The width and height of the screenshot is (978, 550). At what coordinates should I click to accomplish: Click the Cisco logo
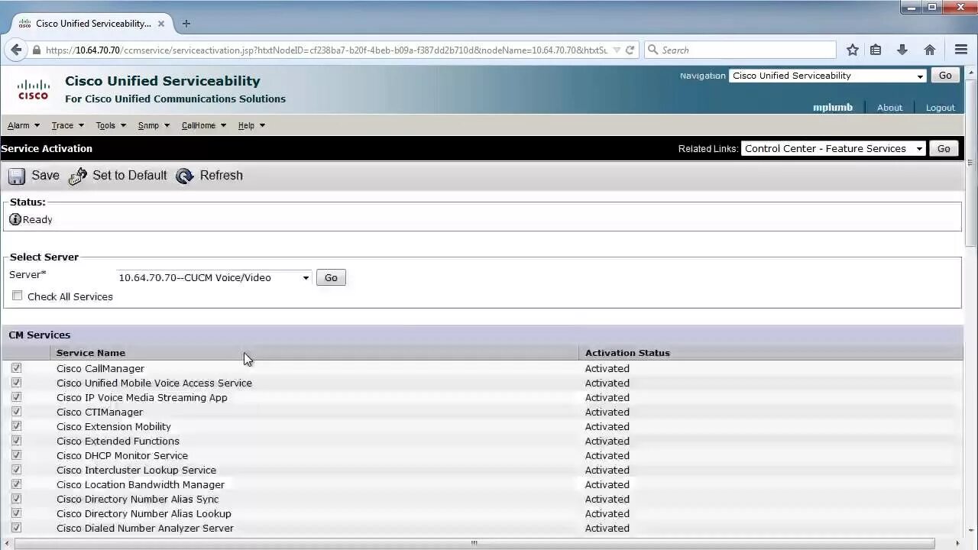[x=34, y=89]
